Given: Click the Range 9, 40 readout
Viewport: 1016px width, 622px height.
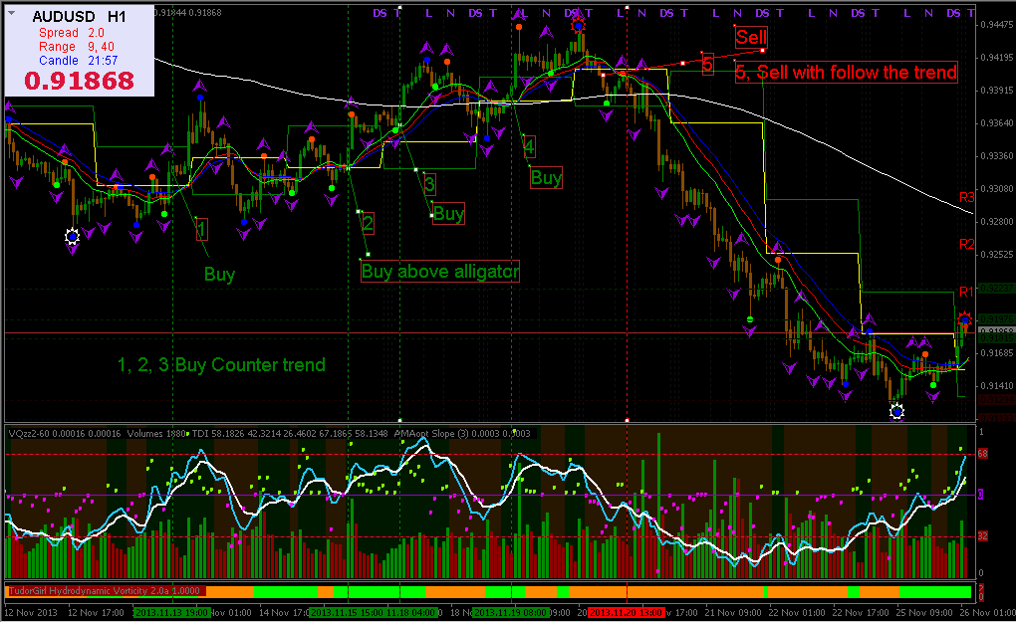Looking at the screenshot, I should pos(77,47).
